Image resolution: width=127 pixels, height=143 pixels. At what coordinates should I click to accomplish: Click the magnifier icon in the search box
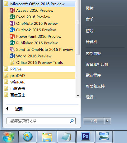72,121
